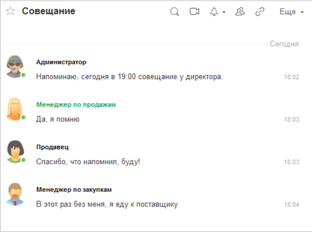Click the Совещание chat title

48,11
